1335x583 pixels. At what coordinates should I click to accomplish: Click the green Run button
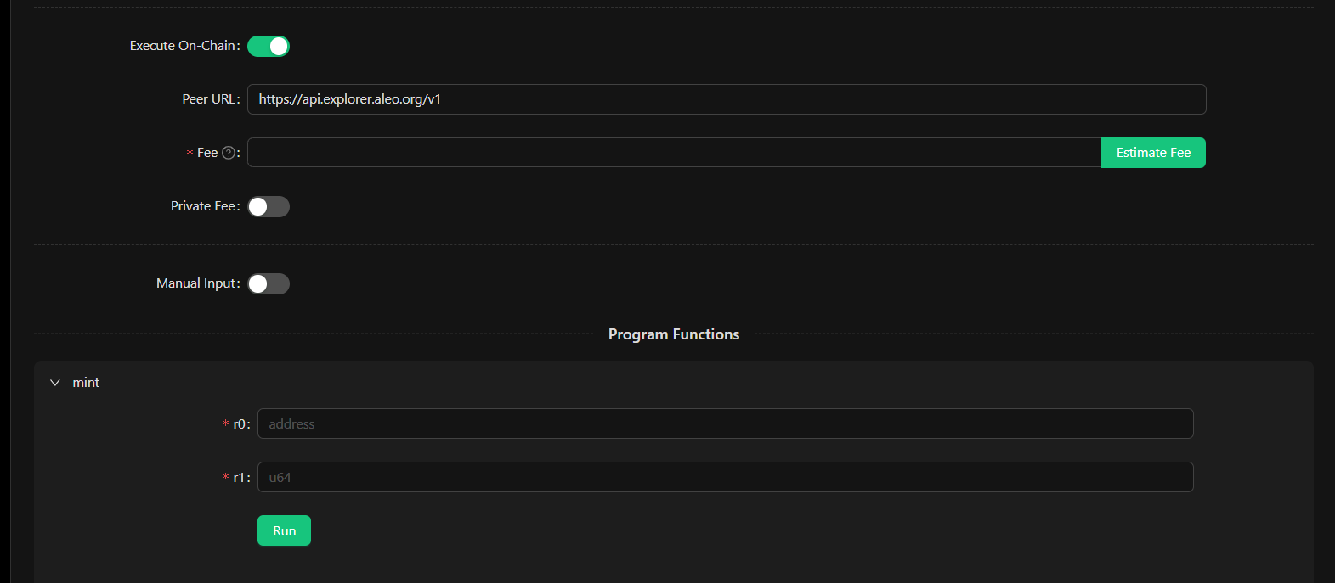[x=284, y=530]
